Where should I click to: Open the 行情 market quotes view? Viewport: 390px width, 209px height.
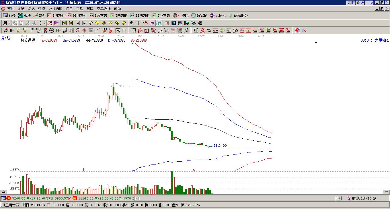pos(9,16)
